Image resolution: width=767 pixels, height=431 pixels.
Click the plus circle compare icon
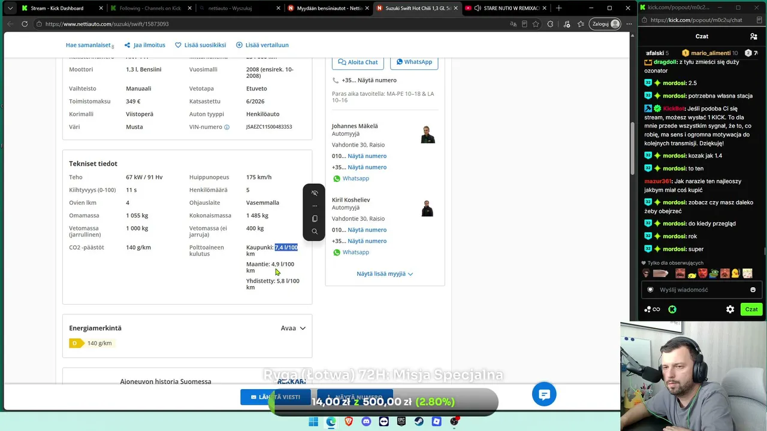tap(239, 45)
